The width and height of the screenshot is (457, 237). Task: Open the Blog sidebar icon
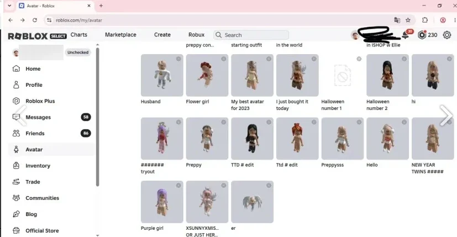click(17, 214)
